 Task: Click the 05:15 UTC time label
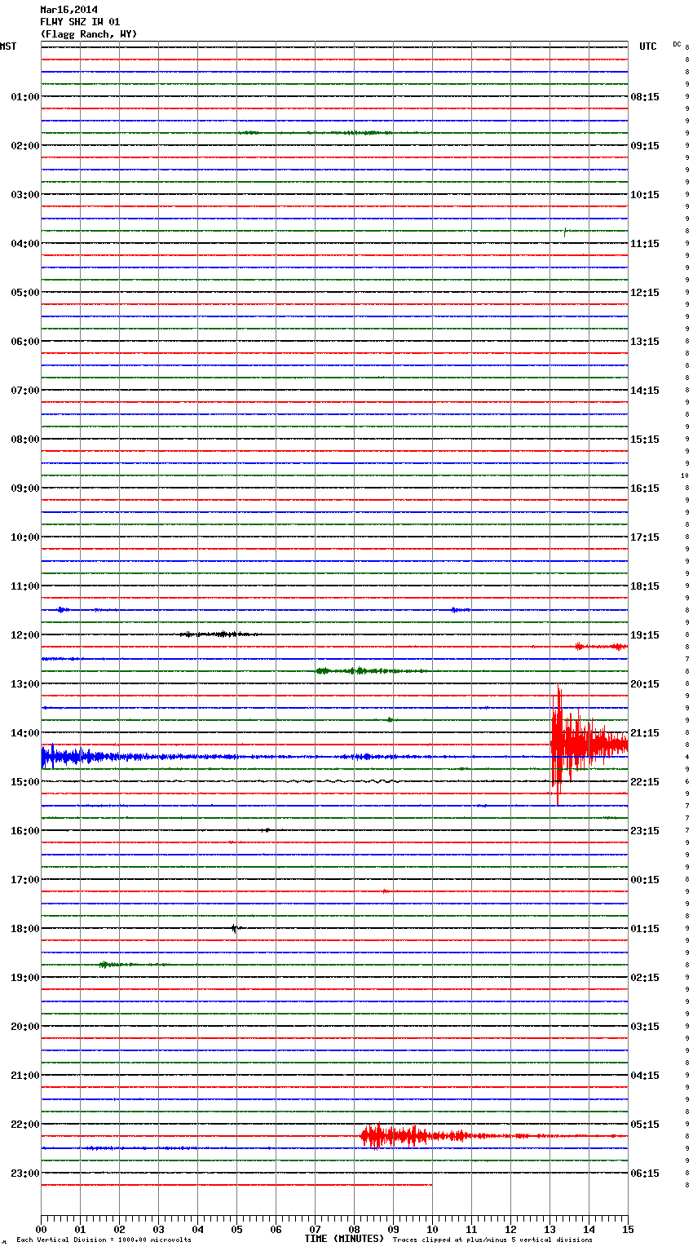click(645, 1125)
